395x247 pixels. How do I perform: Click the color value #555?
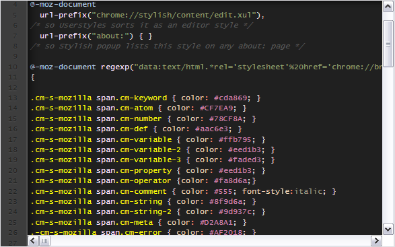[x=223, y=191]
